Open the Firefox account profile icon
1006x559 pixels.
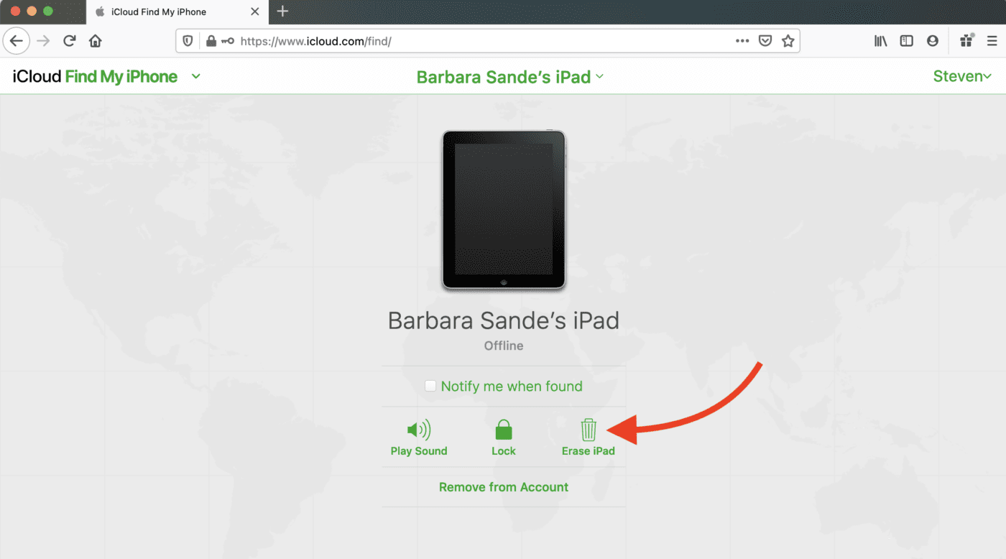pos(933,41)
